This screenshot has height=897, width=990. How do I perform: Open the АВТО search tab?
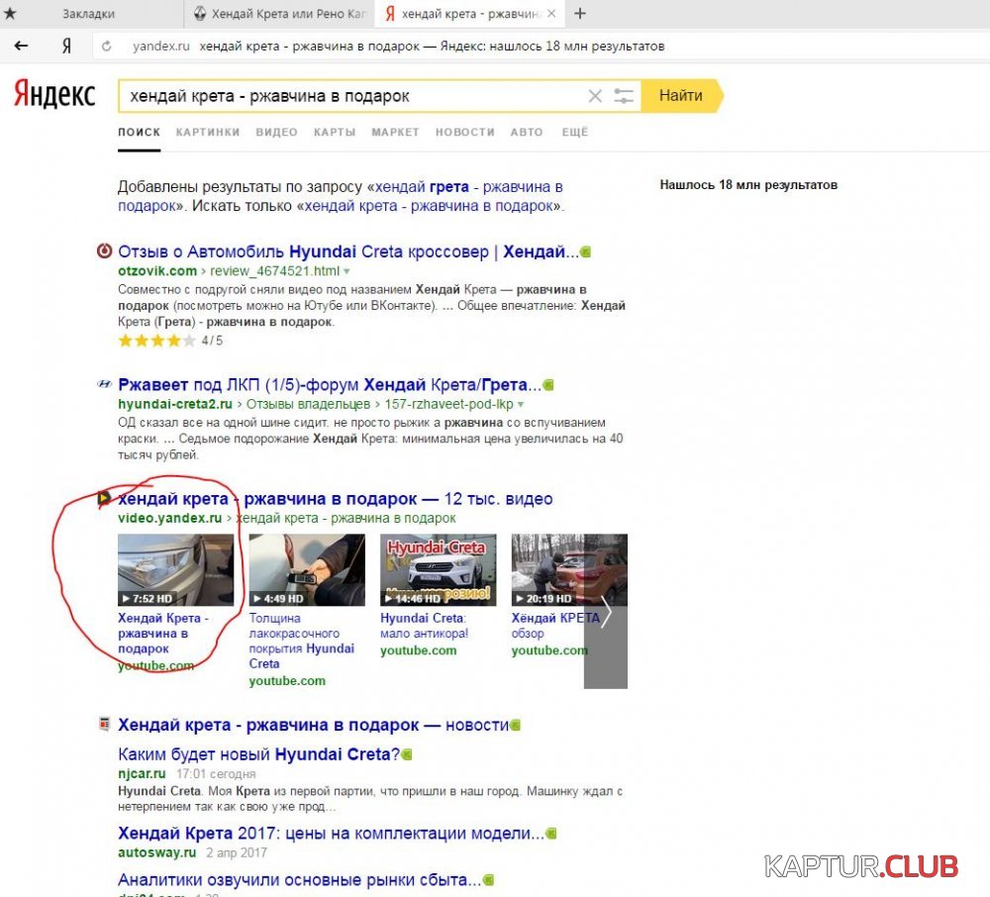tap(527, 132)
